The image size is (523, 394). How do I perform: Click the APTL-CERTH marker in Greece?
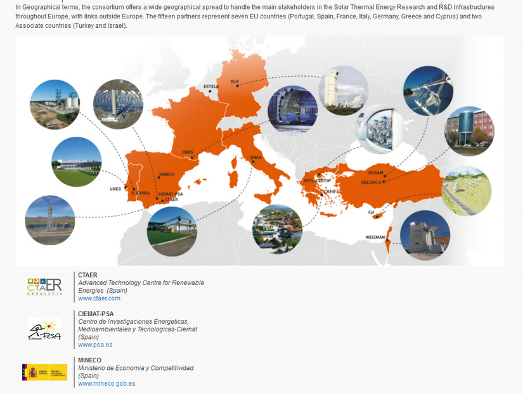coord(320,175)
